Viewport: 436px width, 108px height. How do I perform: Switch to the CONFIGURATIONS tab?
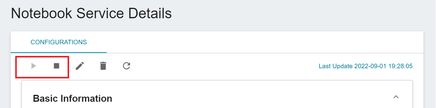tap(59, 42)
